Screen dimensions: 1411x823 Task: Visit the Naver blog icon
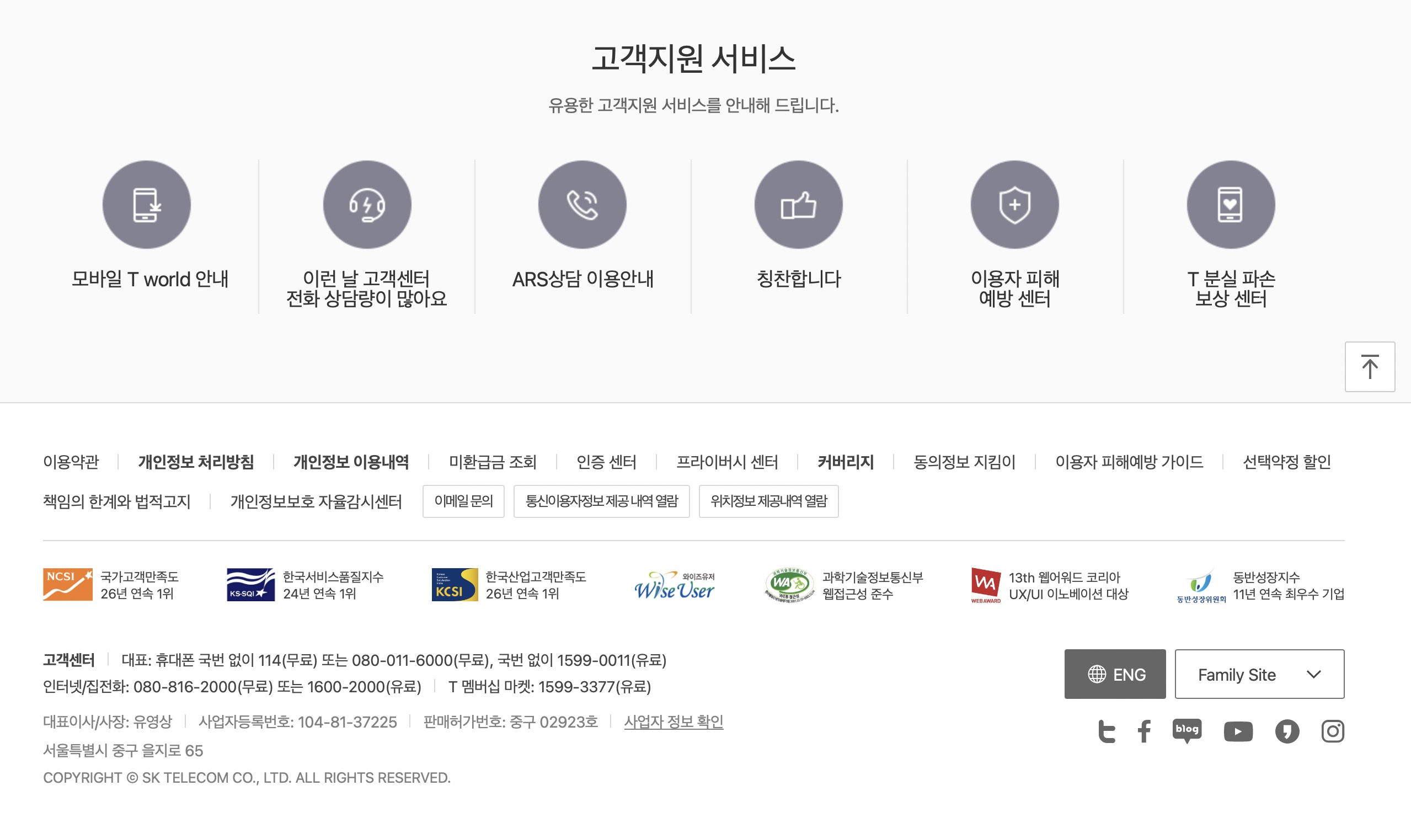coord(1187,731)
